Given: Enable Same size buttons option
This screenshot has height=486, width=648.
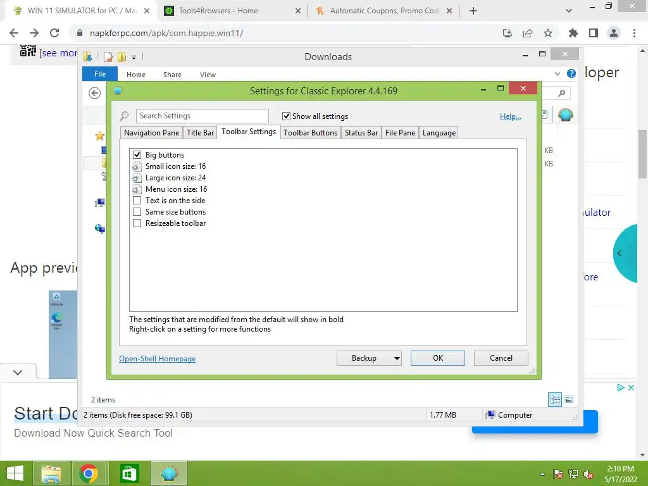Looking at the screenshot, I should [137, 212].
